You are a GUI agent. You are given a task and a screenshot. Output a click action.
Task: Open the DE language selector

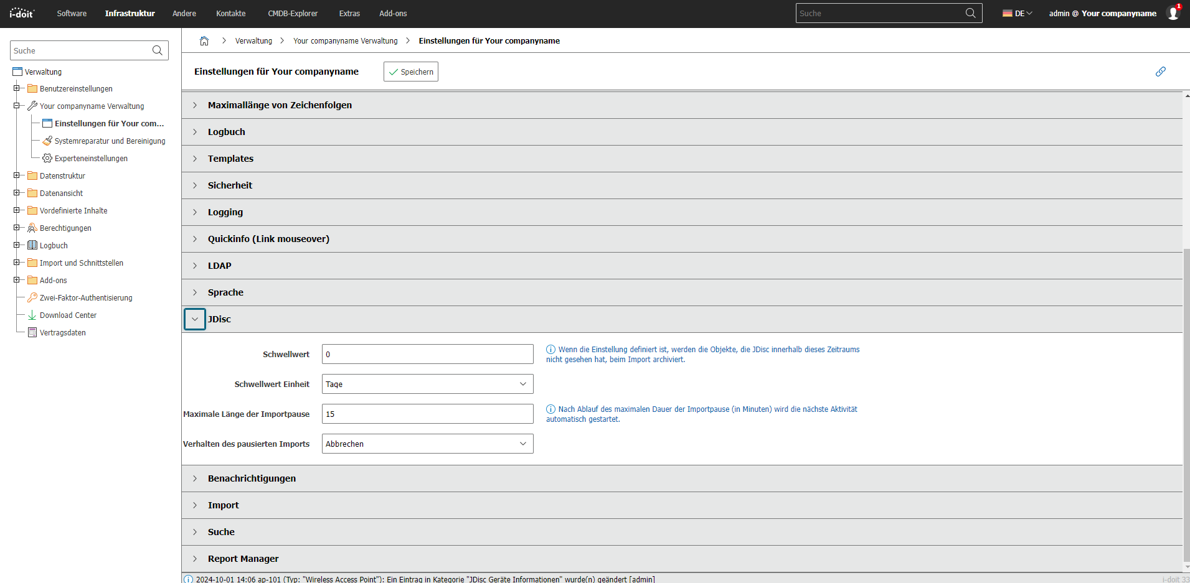[1018, 13]
